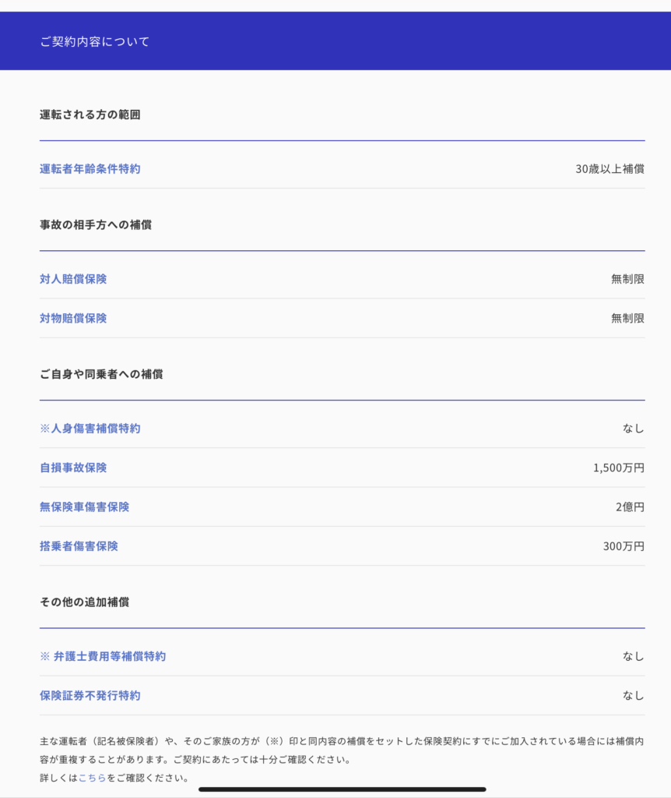The width and height of the screenshot is (671, 798).
Task: Click the 30歳以上補償 value
Action: [610, 168]
